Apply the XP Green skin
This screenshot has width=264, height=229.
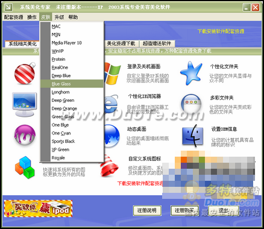[x=72, y=149]
